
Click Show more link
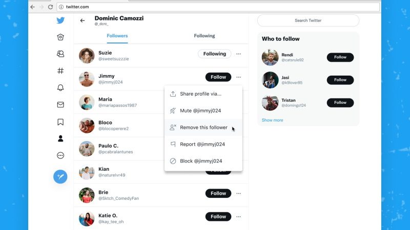tap(272, 120)
